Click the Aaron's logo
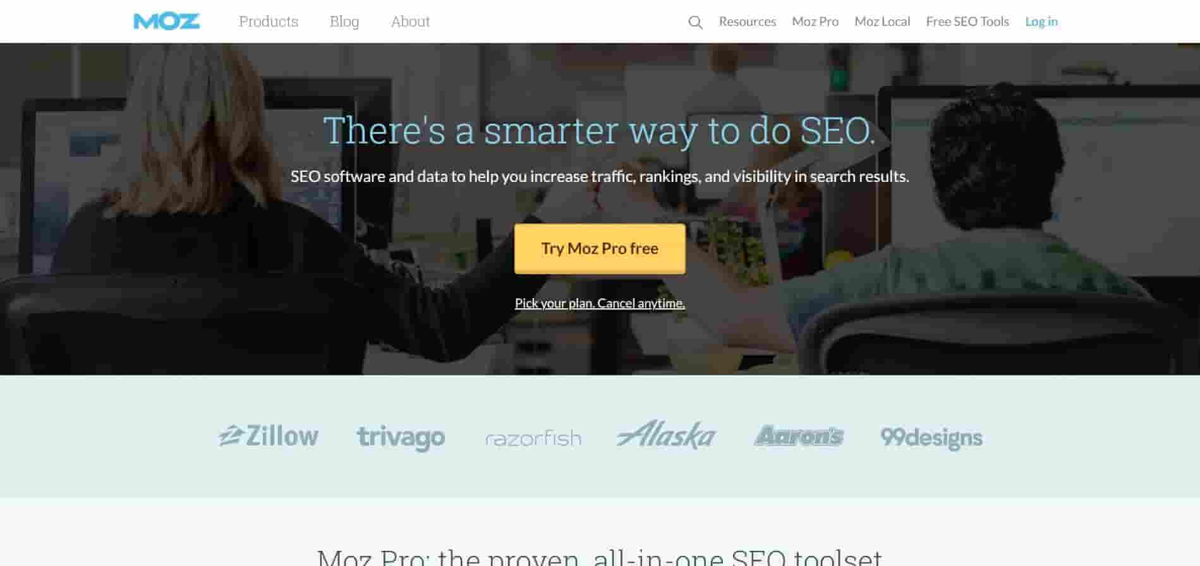The width and height of the screenshot is (1200, 566). 799,436
